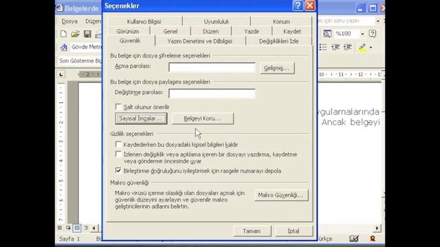Switch to Normal view icon at bottom-left
440x247 pixels.
click(x=60, y=228)
